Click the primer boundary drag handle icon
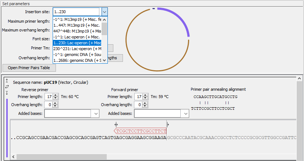The height and width of the screenshot is (161, 304). 116,124
